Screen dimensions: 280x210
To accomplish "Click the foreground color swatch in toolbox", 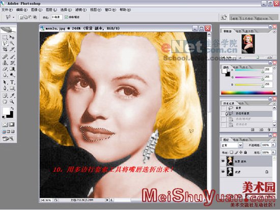I will [6, 111].
